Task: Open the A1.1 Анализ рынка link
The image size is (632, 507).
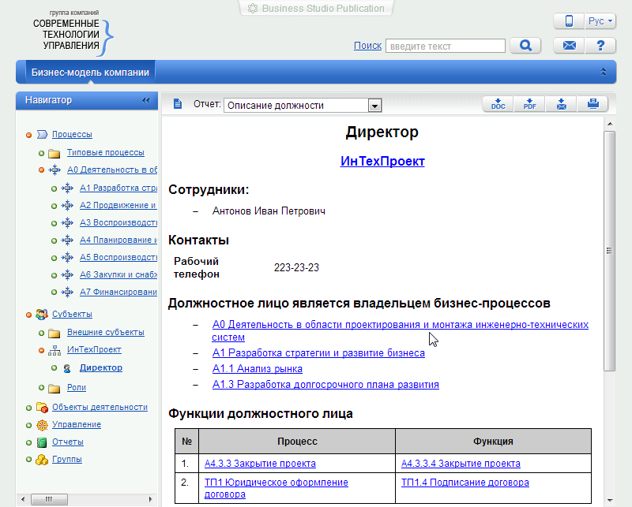Action: (x=257, y=368)
